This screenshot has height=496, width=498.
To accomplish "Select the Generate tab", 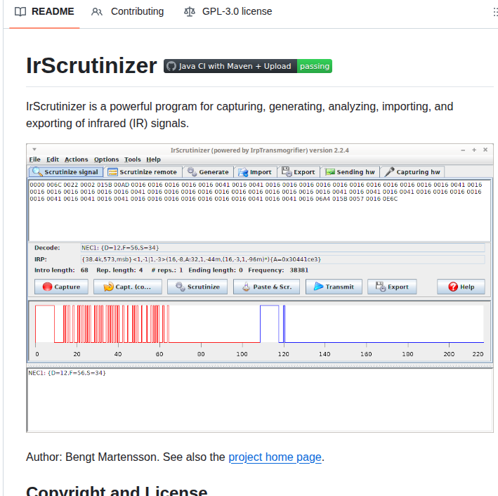I will [208, 172].
